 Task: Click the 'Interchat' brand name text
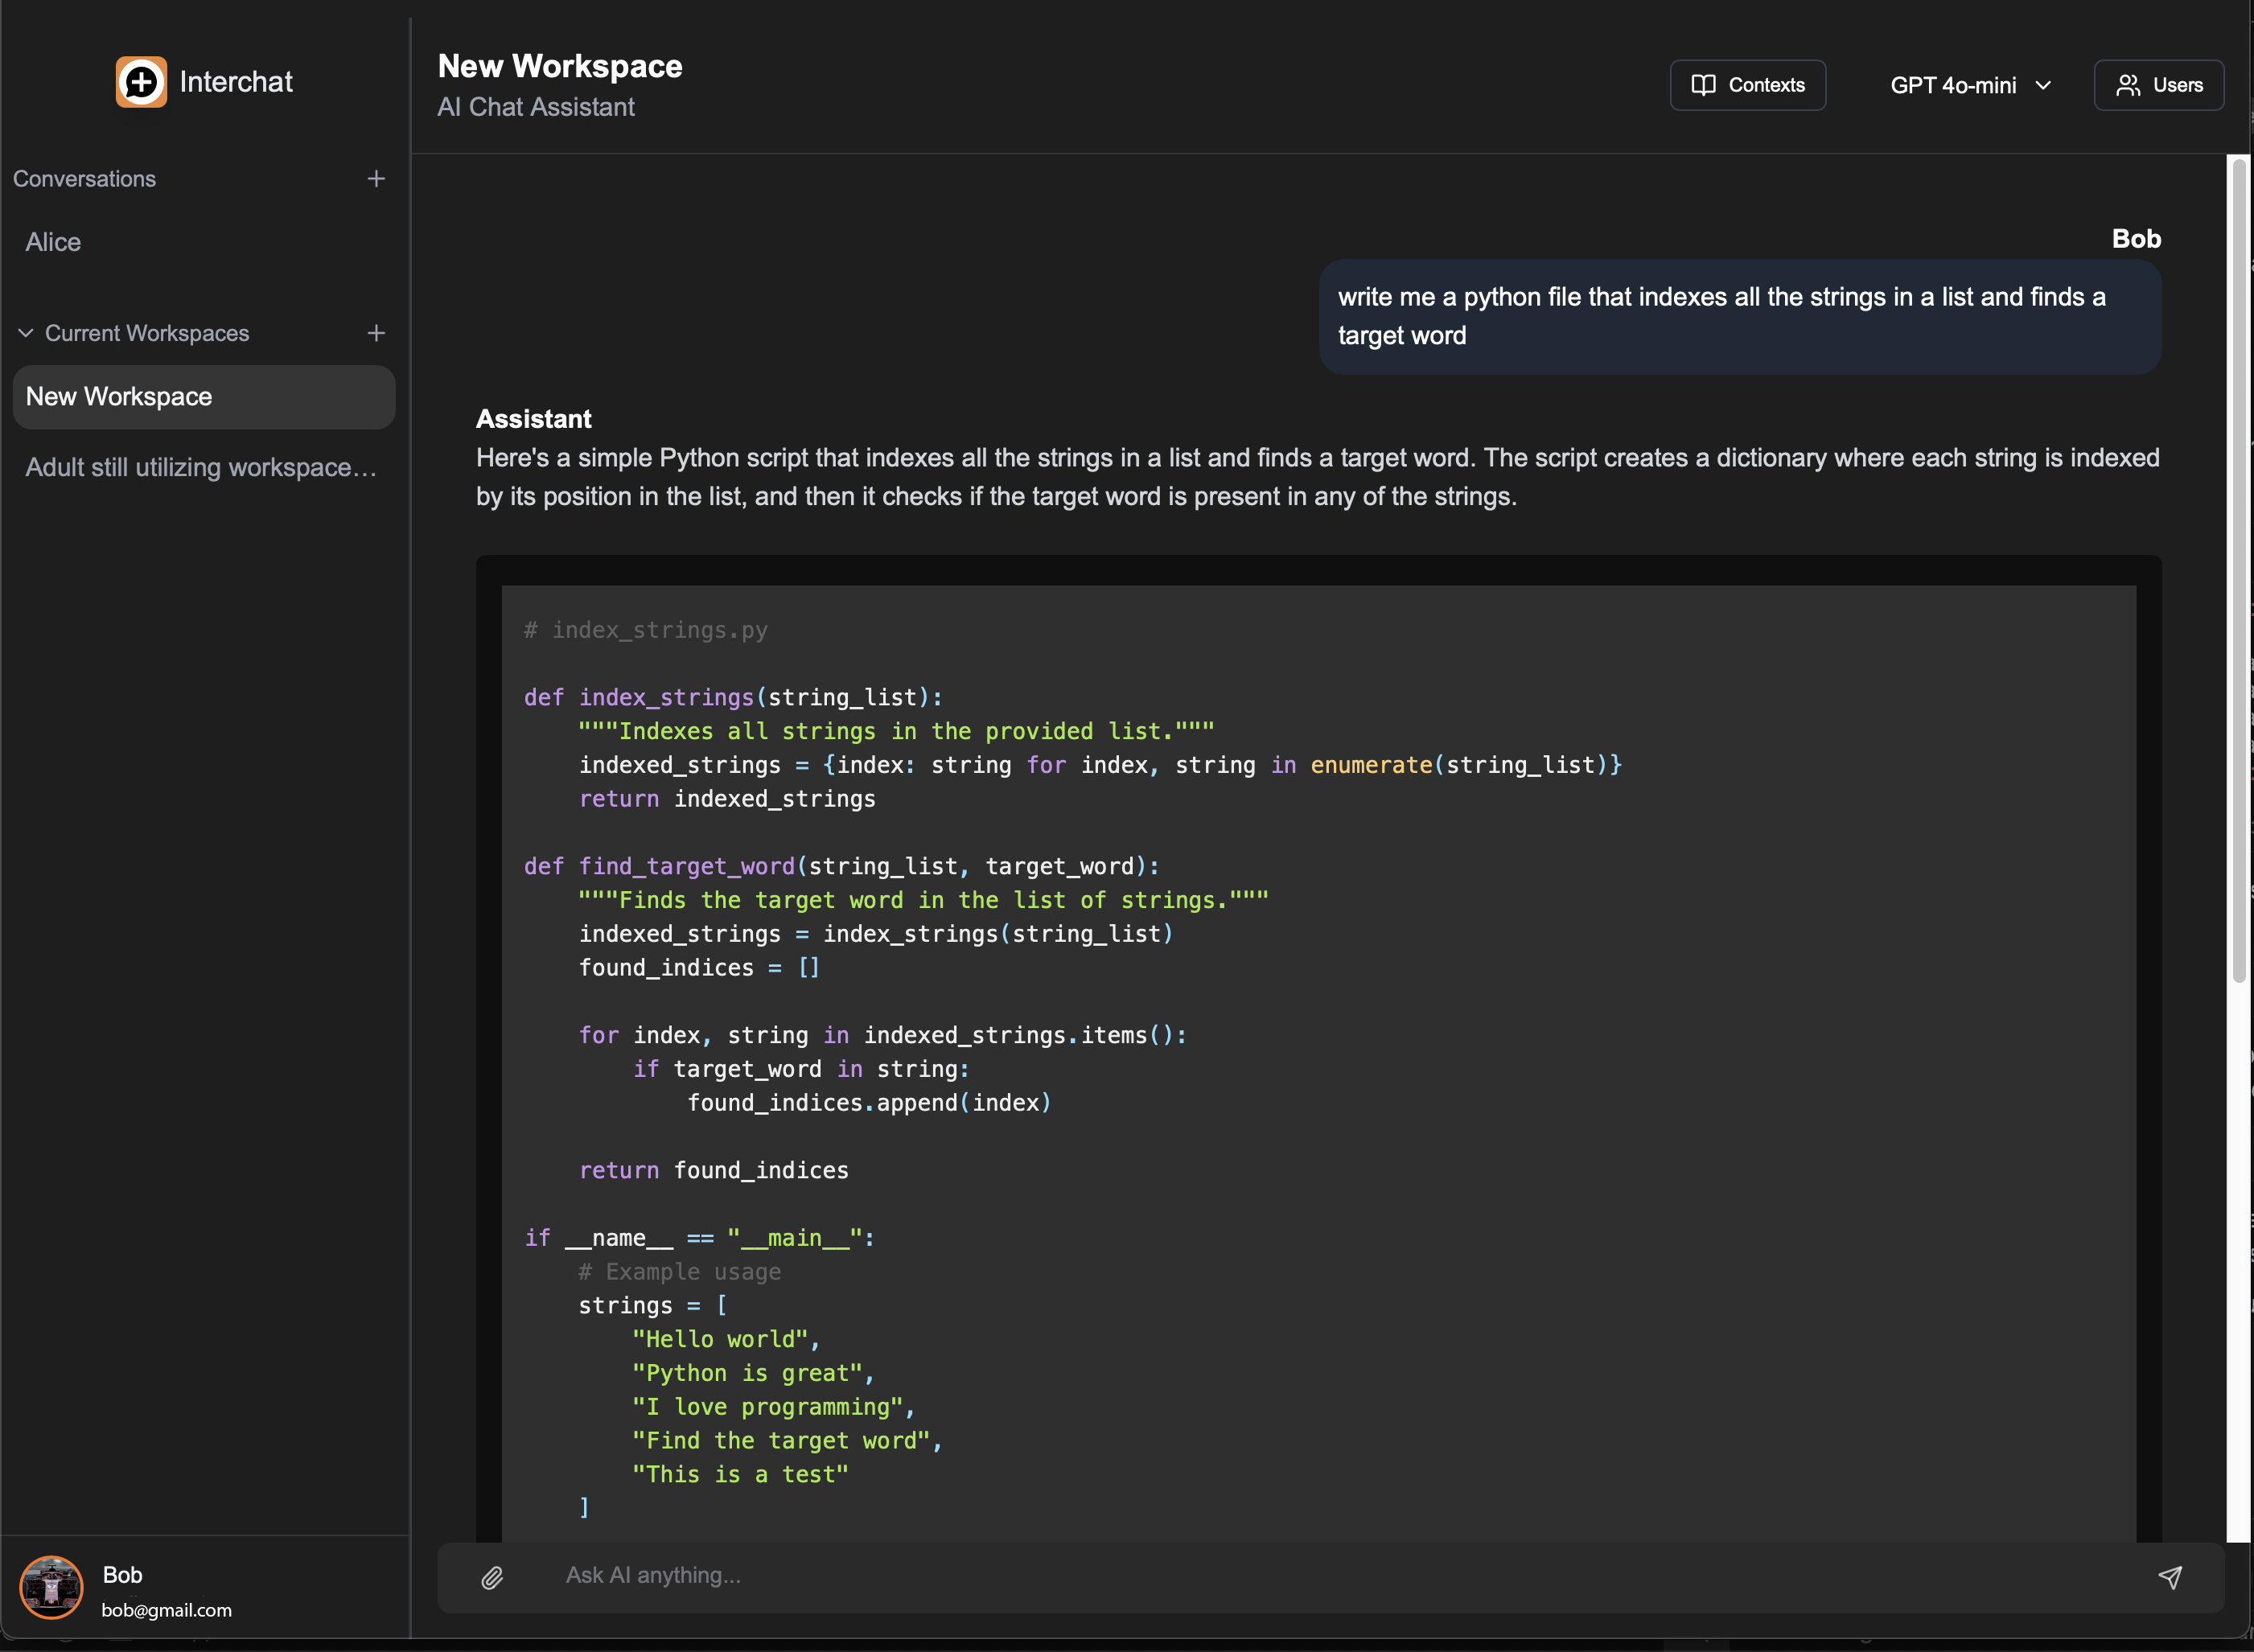click(x=236, y=82)
